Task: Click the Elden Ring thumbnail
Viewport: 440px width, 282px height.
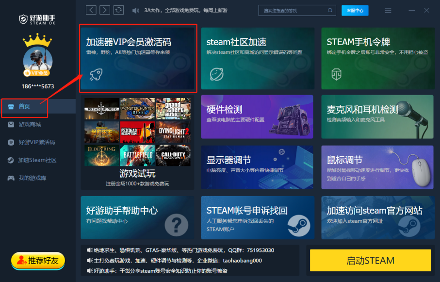Action: (101, 155)
